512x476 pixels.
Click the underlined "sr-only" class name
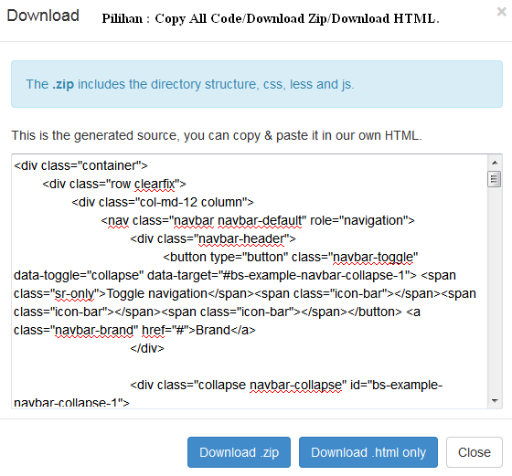tap(74, 293)
